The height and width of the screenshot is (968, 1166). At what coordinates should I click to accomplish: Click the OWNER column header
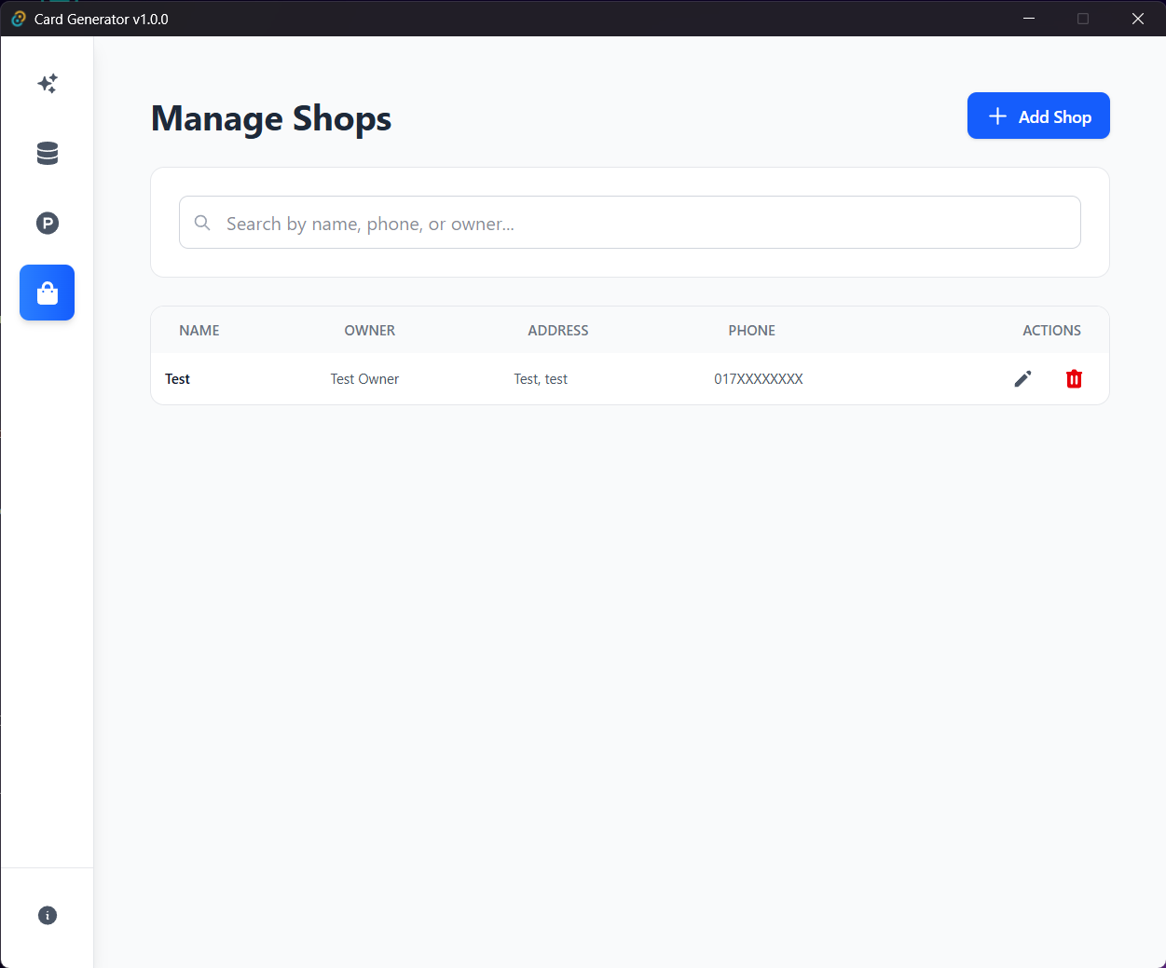369,331
